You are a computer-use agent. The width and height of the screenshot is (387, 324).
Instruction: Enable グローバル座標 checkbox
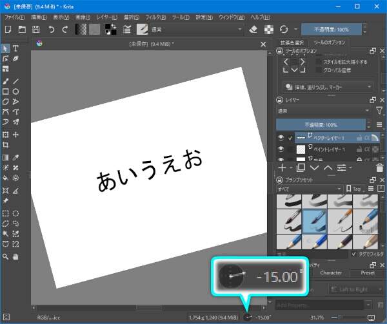tap(319, 70)
